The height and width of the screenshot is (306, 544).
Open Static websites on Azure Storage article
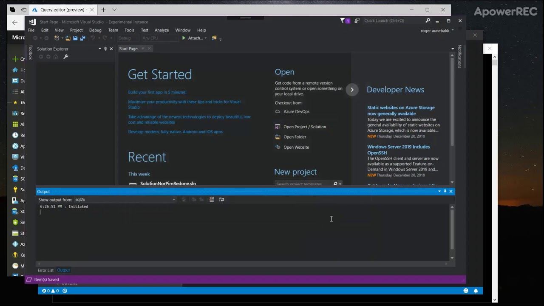point(401,110)
